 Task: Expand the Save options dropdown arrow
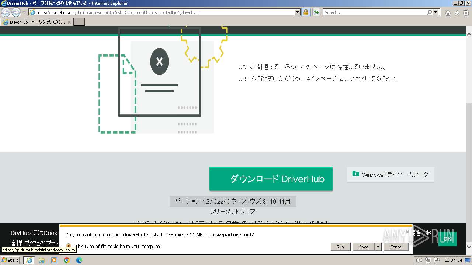[x=378, y=247]
